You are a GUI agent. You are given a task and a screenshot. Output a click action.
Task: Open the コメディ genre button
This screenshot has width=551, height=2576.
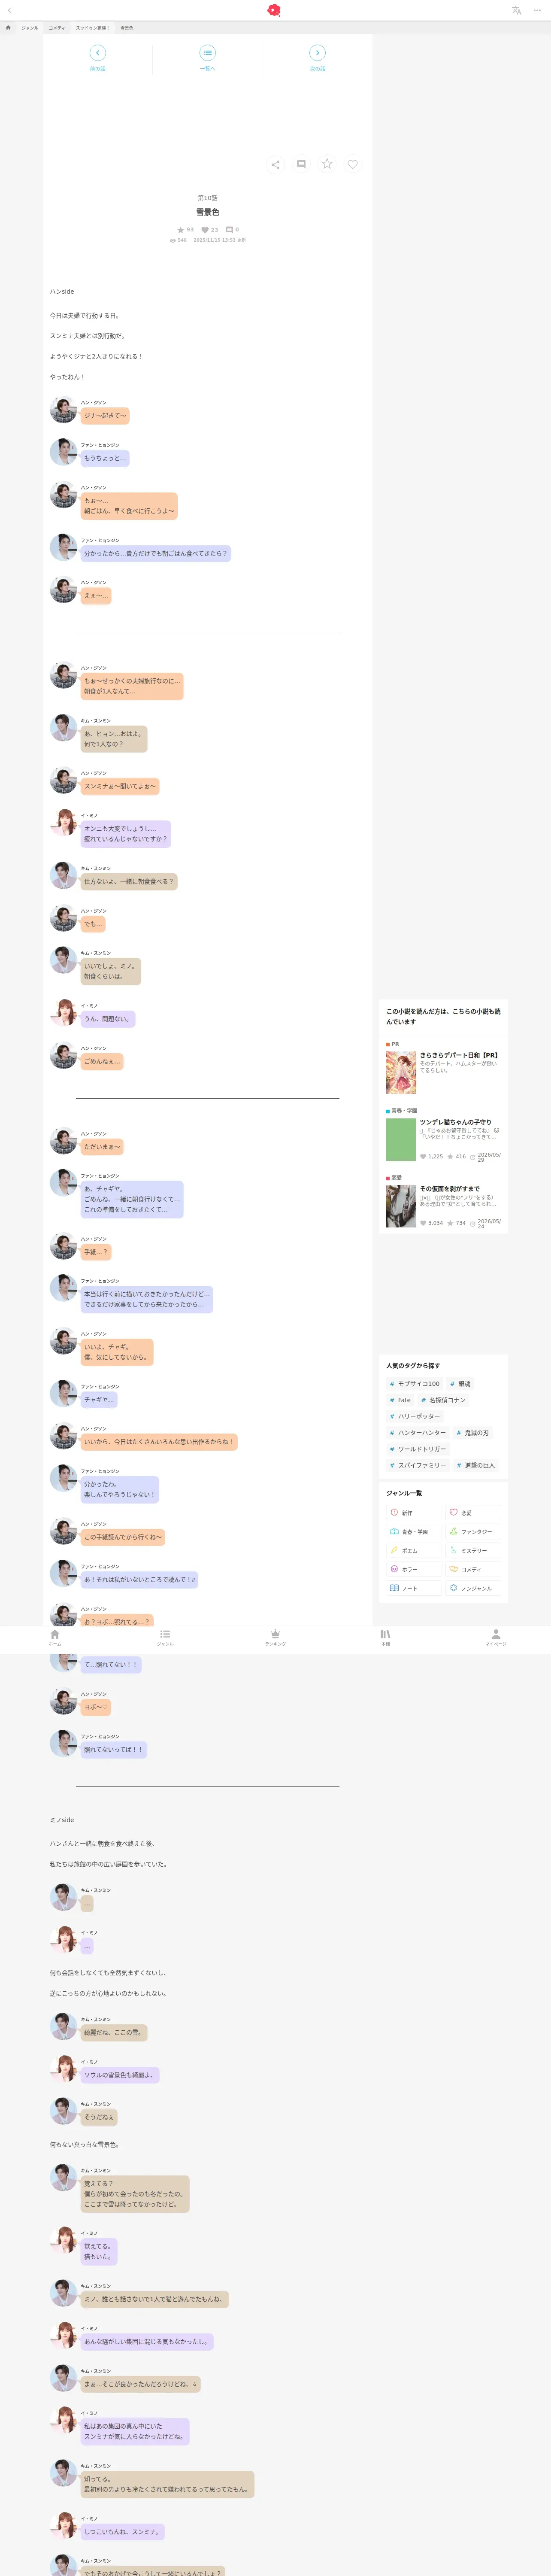tap(473, 1569)
